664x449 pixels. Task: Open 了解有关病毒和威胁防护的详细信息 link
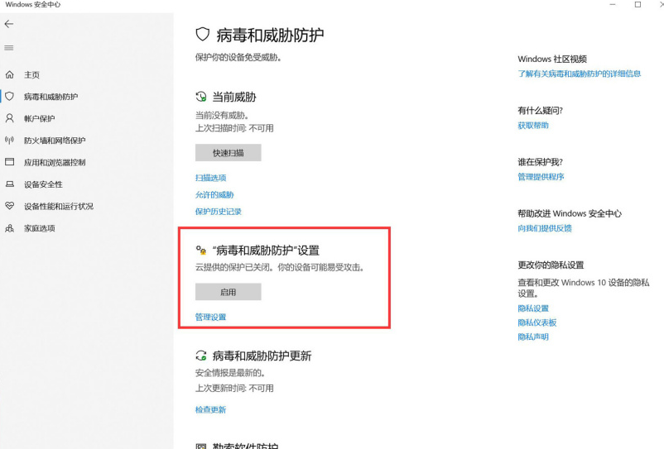tap(580, 74)
